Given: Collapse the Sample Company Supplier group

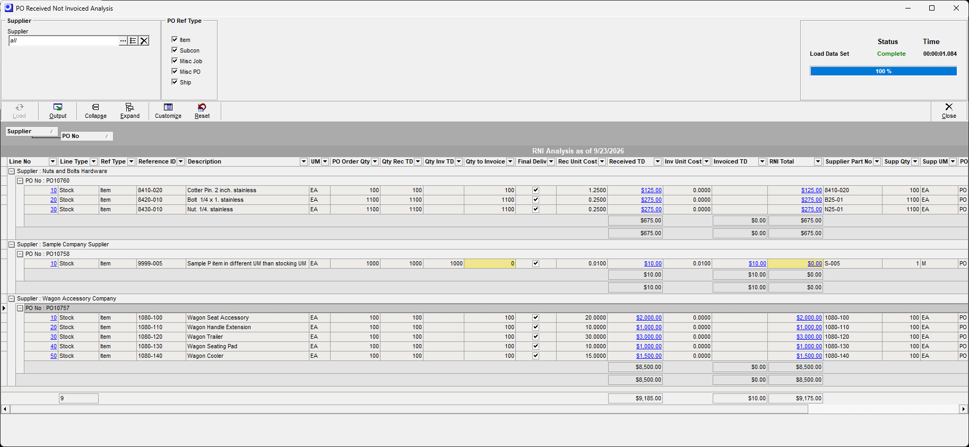Looking at the screenshot, I should [x=11, y=244].
